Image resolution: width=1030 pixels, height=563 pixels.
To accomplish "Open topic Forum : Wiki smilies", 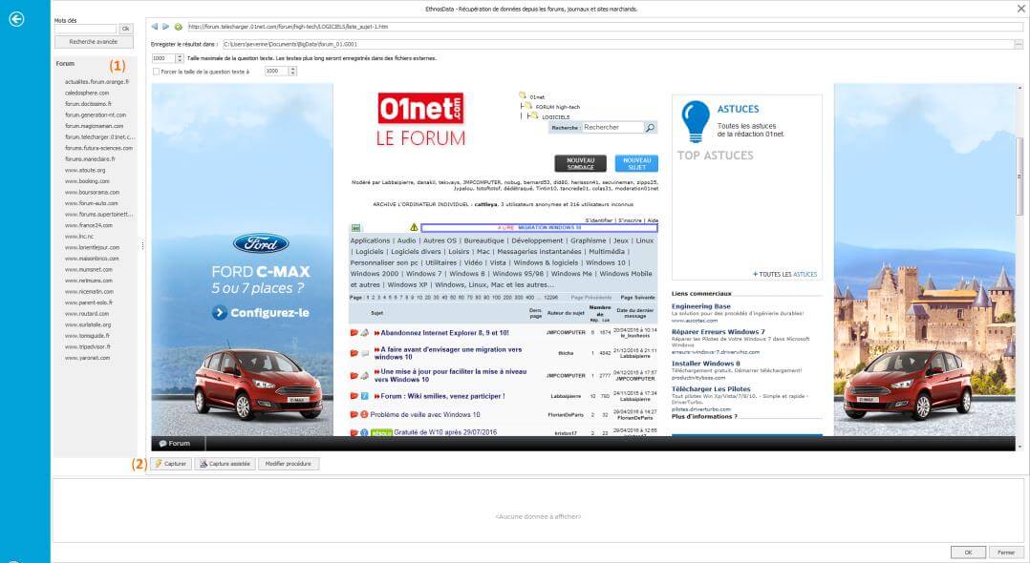I will [x=442, y=396].
